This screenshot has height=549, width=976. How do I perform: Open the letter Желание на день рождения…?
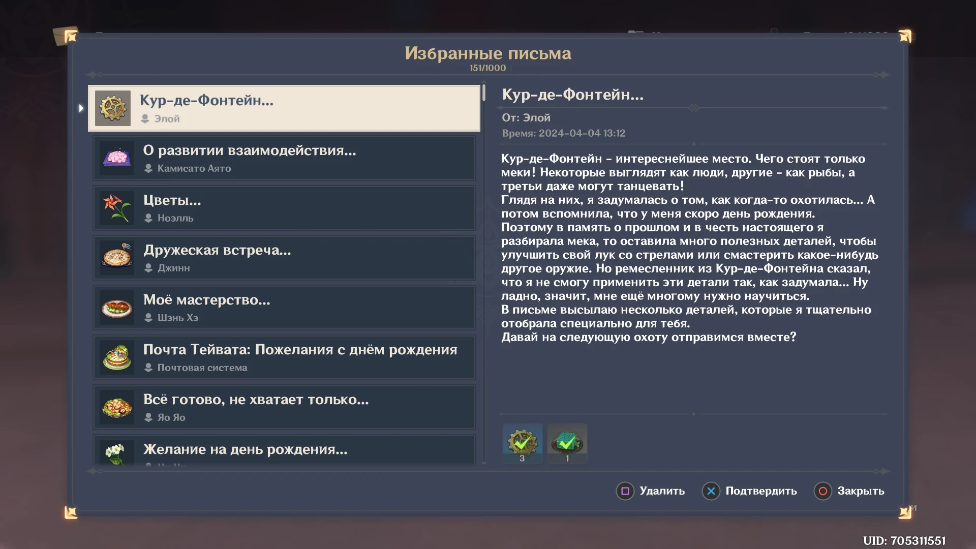coord(284,450)
